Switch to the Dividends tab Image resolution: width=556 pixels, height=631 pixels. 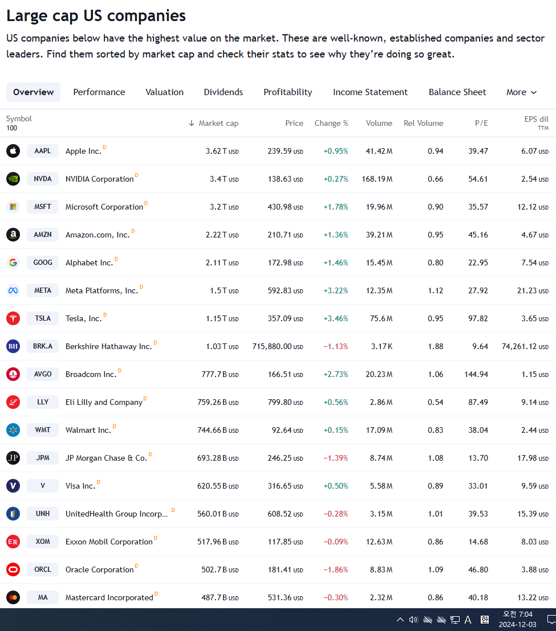pyautogui.click(x=223, y=92)
